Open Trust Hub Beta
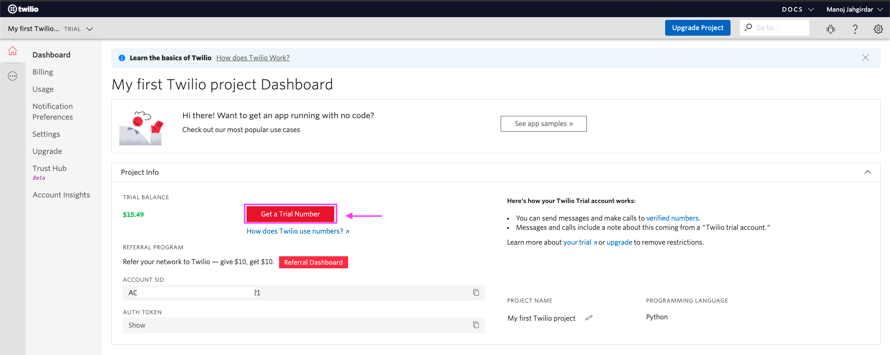This screenshot has height=355, width=890. 50,172
